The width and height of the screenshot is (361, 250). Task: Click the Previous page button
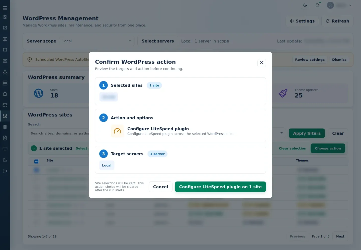[x=297, y=236]
